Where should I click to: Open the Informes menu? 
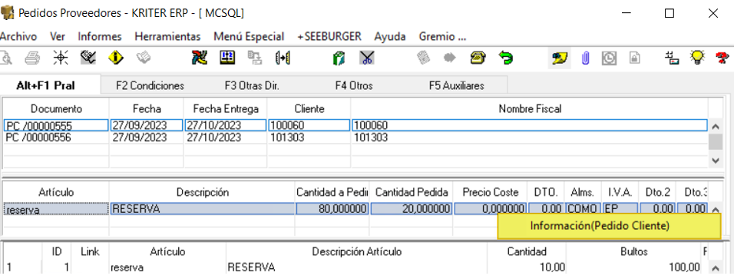coord(100,37)
